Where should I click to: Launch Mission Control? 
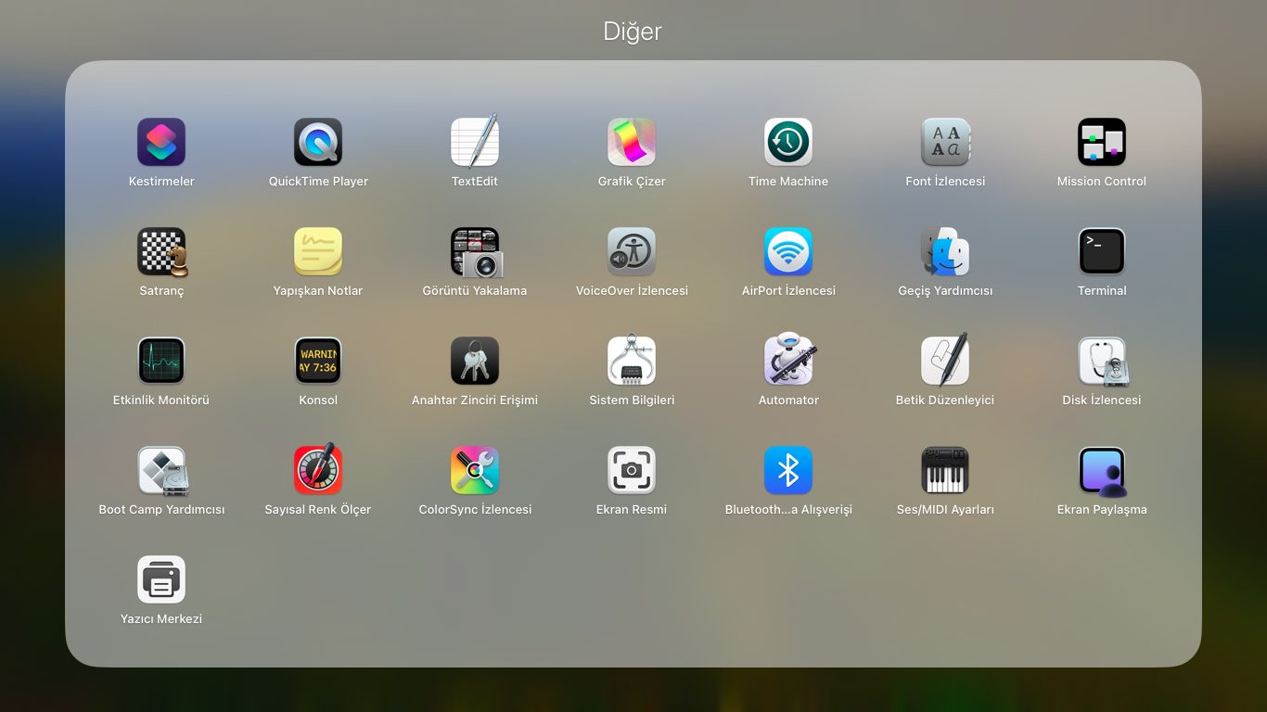click(x=1102, y=143)
